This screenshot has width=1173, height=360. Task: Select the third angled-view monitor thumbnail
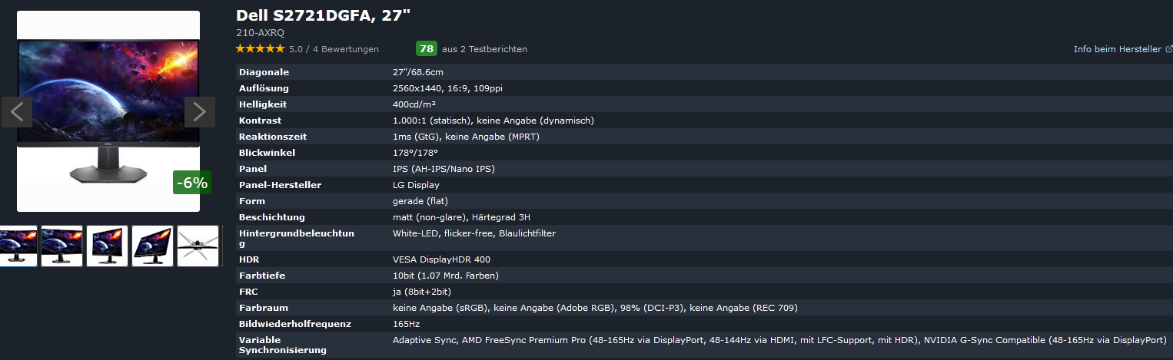[107, 246]
